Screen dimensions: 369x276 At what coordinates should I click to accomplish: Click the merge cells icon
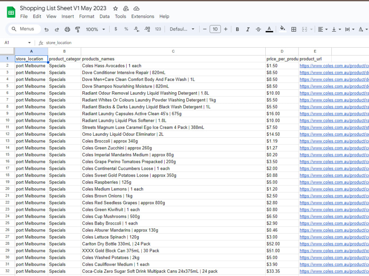[x=304, y=29]
